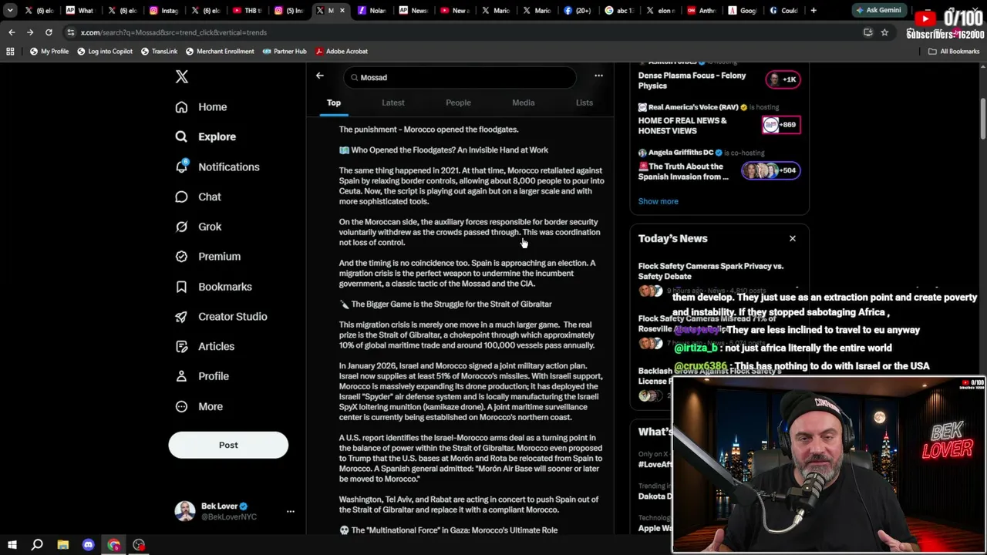987x555 pixels.
Task: Click the Bek Lover profile avatar
Action: coord(184,511)
